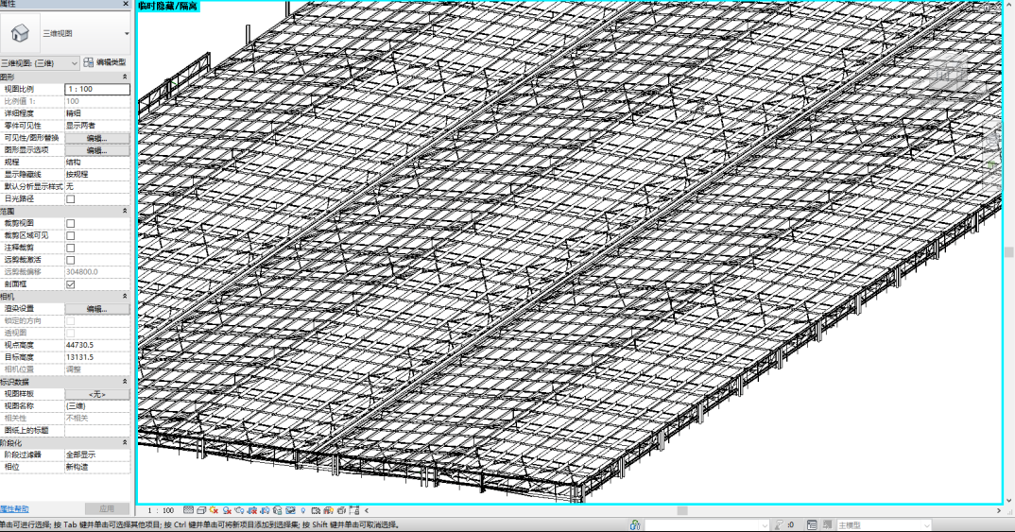This screenshot has width=1015, height=532.
Task: Select the 相位 value 新构造
Action: (x=97, y=467)
